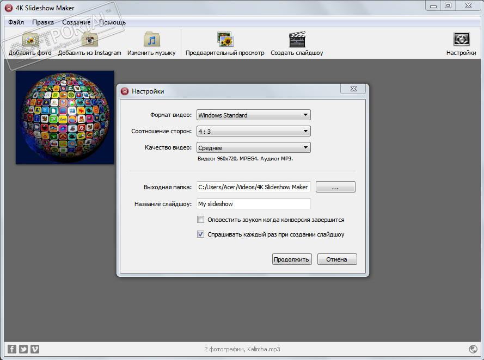This screenshot has height=360, width=484.
Task: Open the Файл menu
Action: click(x=16, y=22)
